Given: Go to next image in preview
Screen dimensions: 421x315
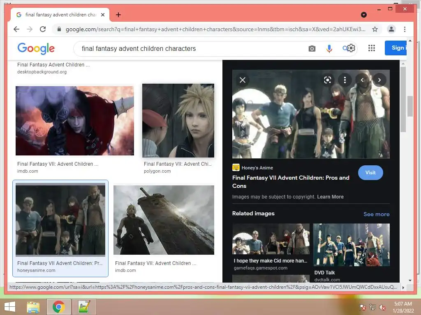Looking at the screenshot, I should point(379,80).
